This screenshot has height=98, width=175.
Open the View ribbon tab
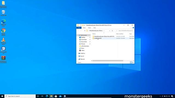(x=95, y=28)
